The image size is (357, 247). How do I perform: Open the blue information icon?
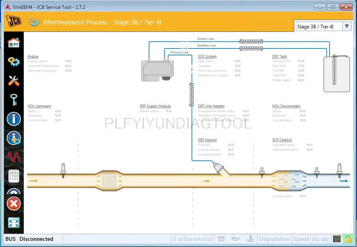click(x=14, y=119)
